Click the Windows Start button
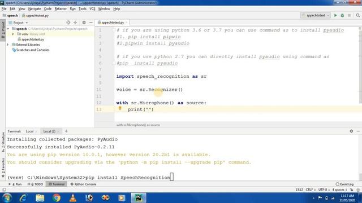This screenshot has height=203, width=362. [7, 198]
